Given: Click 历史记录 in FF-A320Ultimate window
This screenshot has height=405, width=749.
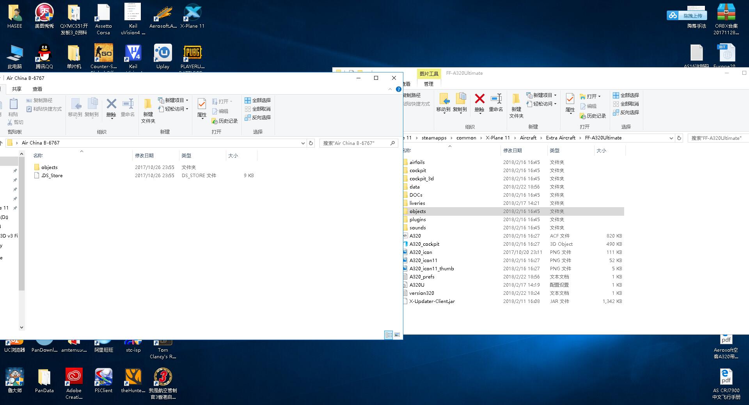Looking at the screenshot, I should [x=593, y=116].
